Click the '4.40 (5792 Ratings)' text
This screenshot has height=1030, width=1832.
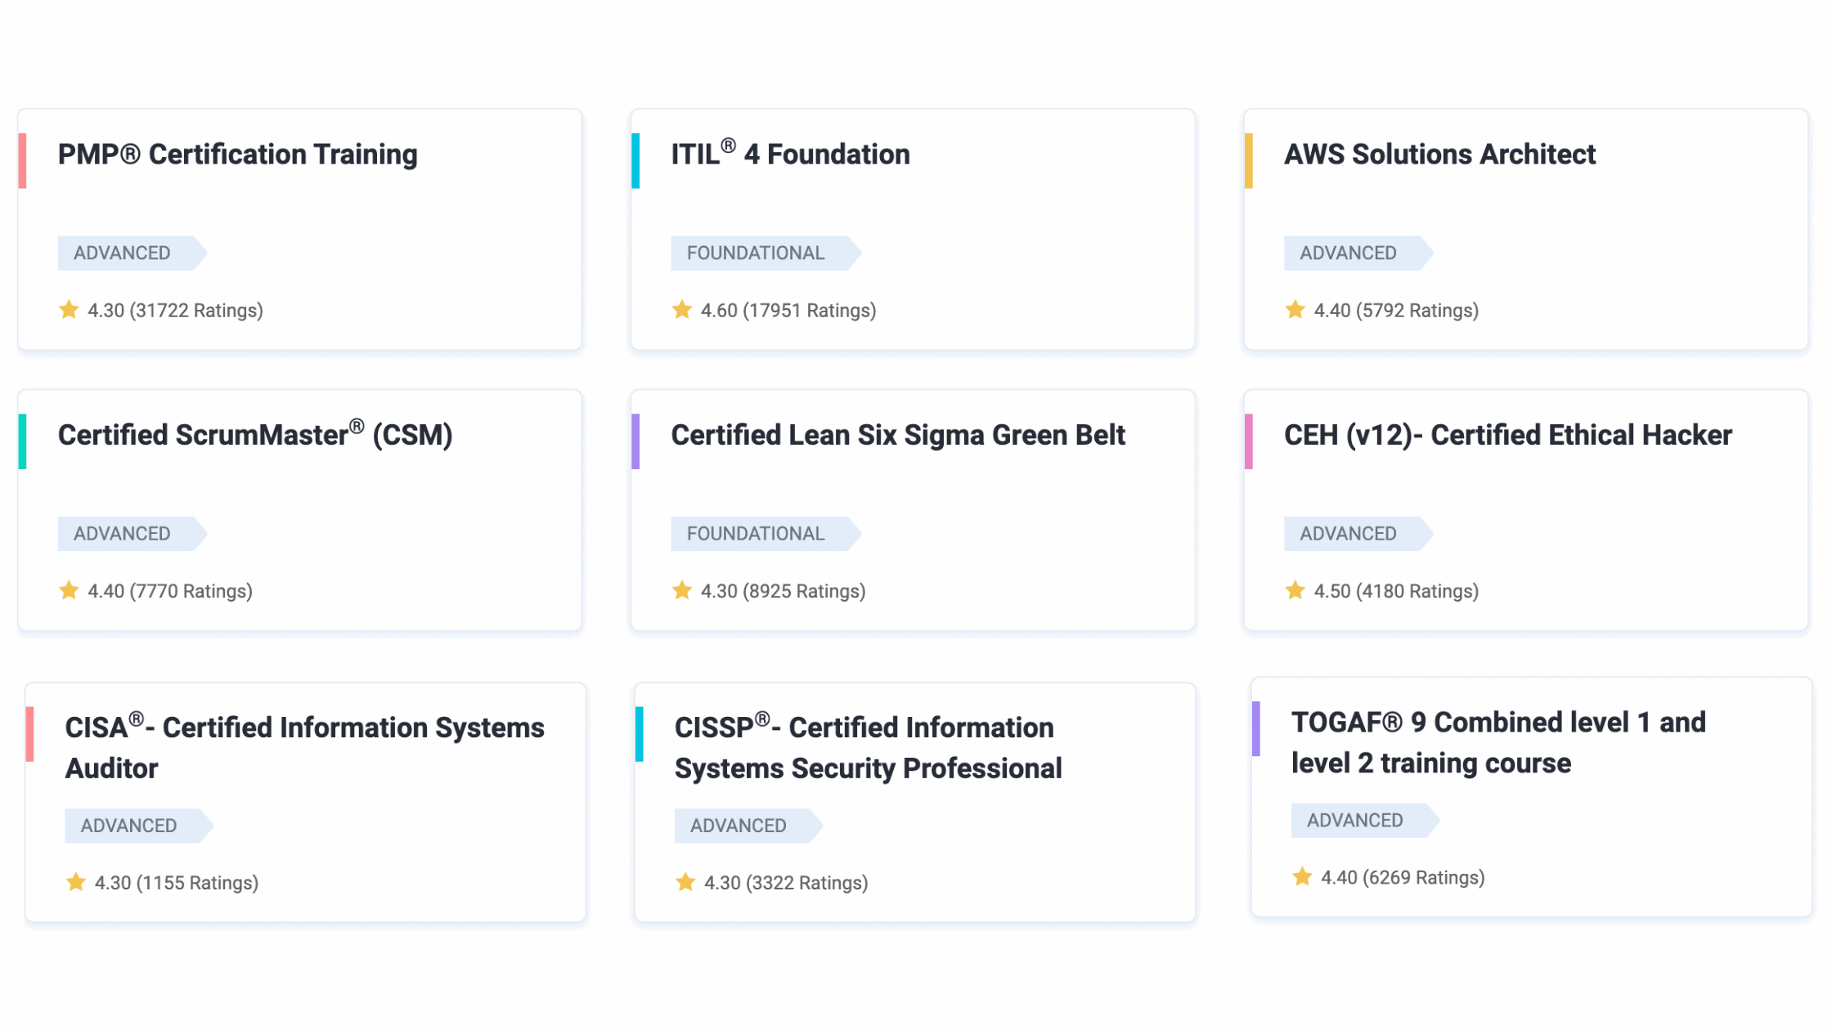1396,311
